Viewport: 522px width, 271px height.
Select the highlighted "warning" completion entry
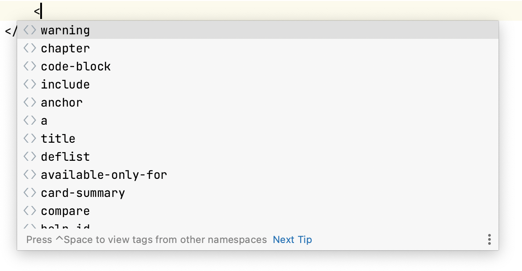coord(65,30)
